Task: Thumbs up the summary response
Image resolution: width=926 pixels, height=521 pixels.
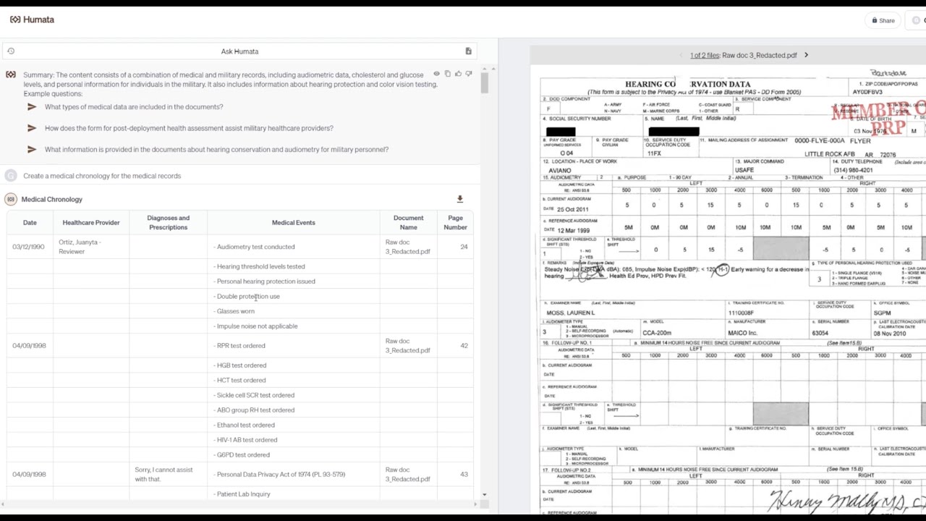Action: pos(458,74)
